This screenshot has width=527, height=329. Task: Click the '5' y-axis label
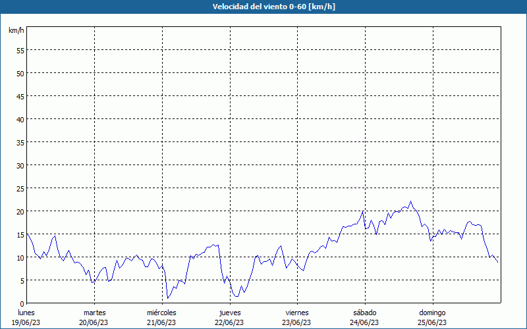click(22, 281)
